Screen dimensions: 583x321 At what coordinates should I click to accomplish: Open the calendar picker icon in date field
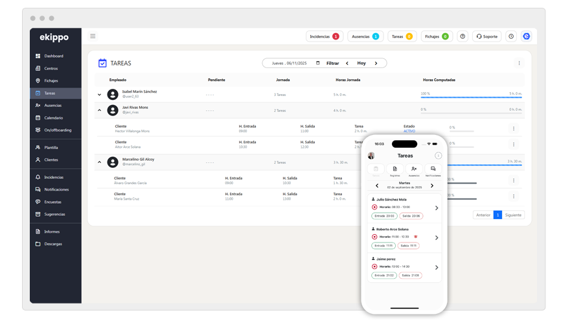point(317,63)
